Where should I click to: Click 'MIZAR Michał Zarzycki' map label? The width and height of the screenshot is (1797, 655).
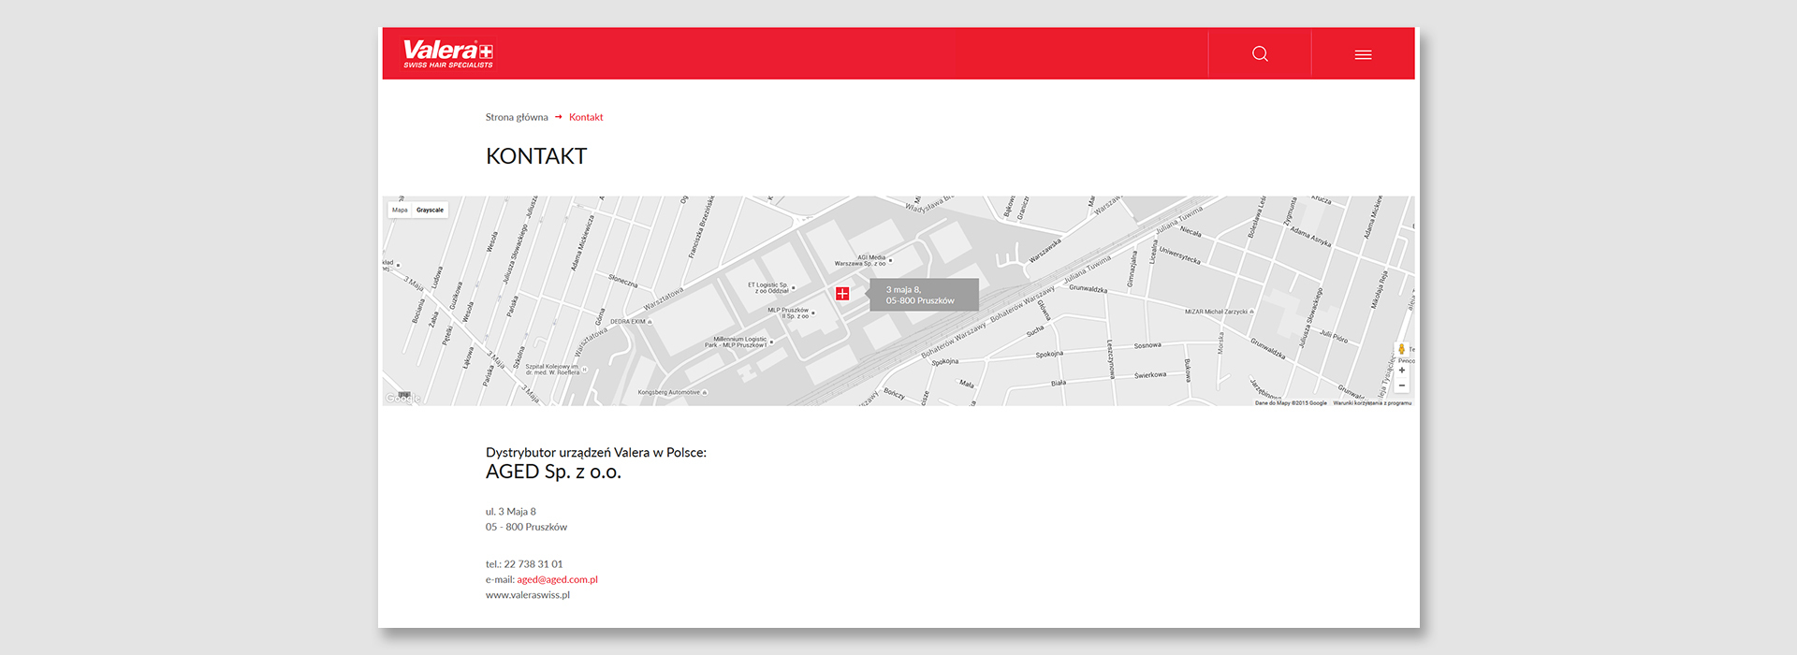click(x=1216, y=312)
